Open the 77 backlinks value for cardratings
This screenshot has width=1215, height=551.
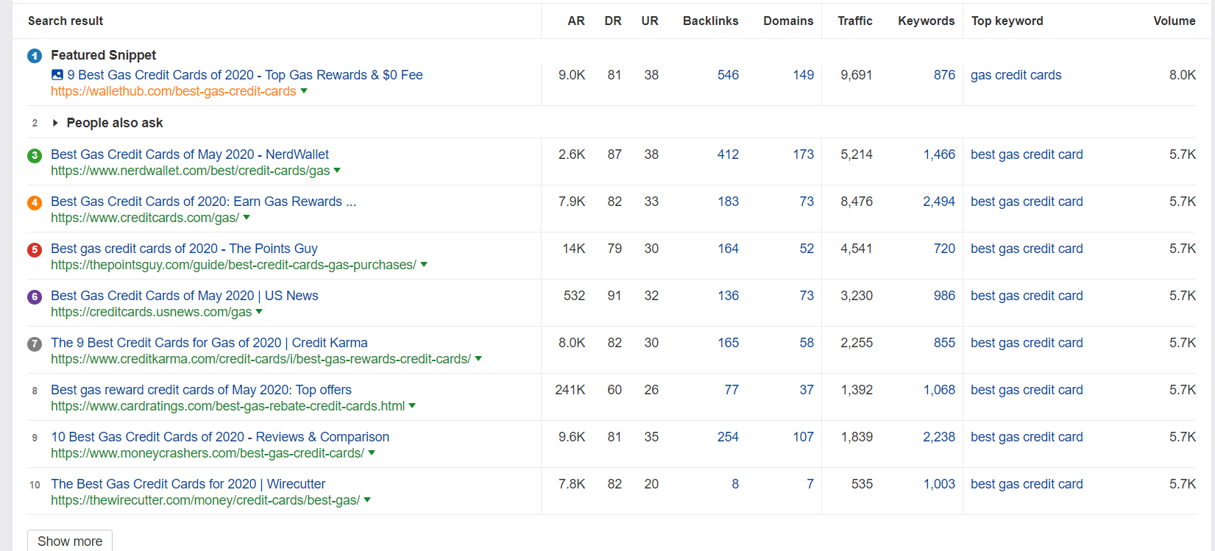[732, 390]
